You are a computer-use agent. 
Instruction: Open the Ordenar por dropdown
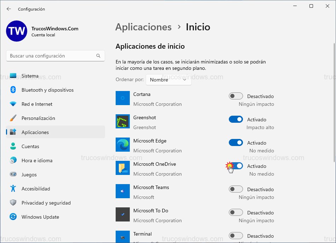point(168,80)
